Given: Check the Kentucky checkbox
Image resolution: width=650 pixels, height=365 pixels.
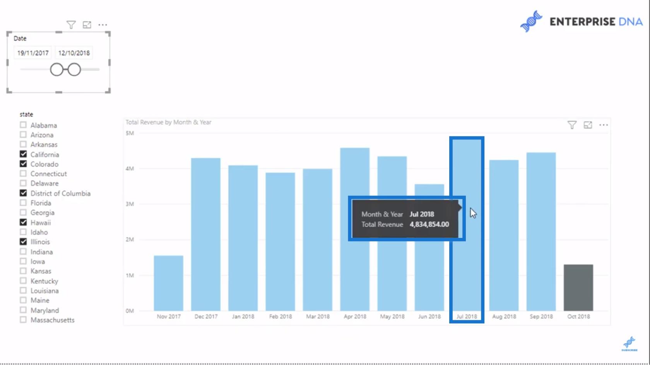Looking at the screenshot, I should click(x=23, y=281).
